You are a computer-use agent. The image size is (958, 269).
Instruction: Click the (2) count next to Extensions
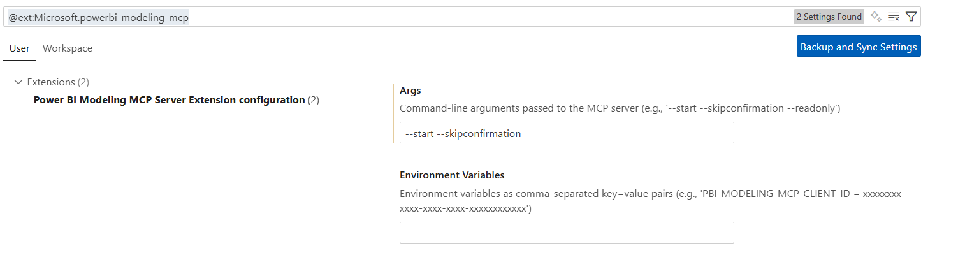point(83,82)
